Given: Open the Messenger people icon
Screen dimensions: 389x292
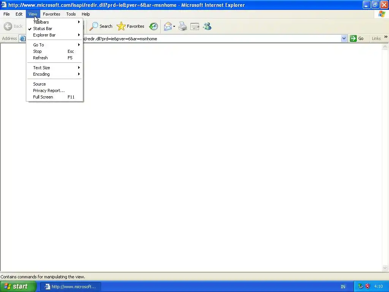Looking at the screenshot, I should click(x=207, y=26).
